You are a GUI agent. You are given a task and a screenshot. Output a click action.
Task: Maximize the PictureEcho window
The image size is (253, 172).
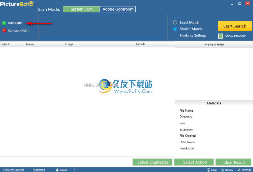click(240, 3)
